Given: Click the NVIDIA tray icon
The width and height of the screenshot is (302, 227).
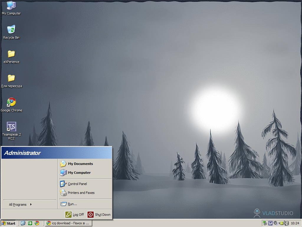Looking at the screenshot, I should (x=281, y=223).
